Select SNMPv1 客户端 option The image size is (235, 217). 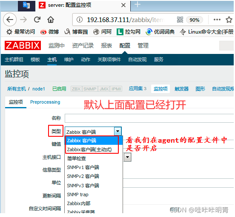[x=94, y=167]
